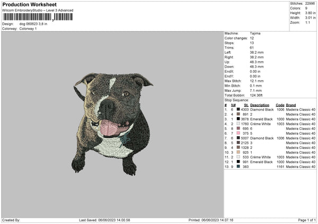Select the tan swatch in row 10
The width and height of the screenshot is (318, 224).
[x=238, y=152]
